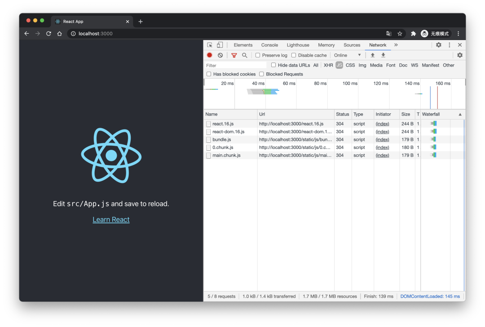
Task: Sort requests by Size column
Action: tap(407, 114)
